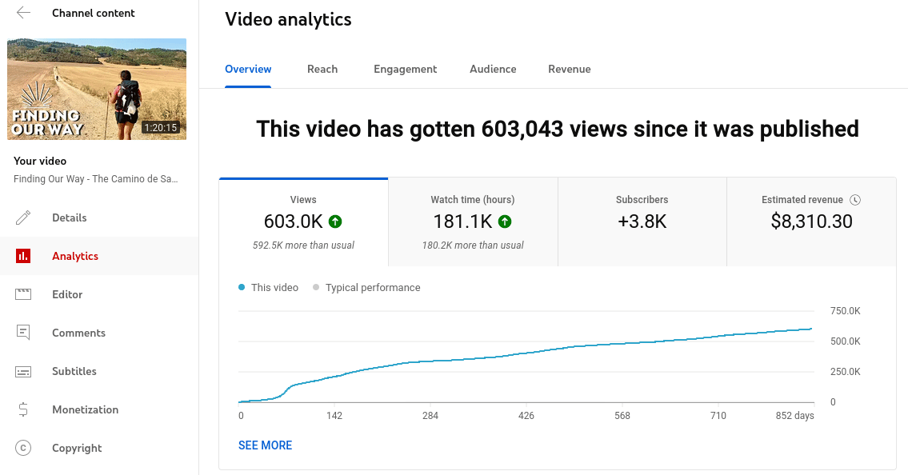This screenshot has height=475, width=908.
Task: Click the Comments speech bubble icon
Action: (x=23, y=333)
